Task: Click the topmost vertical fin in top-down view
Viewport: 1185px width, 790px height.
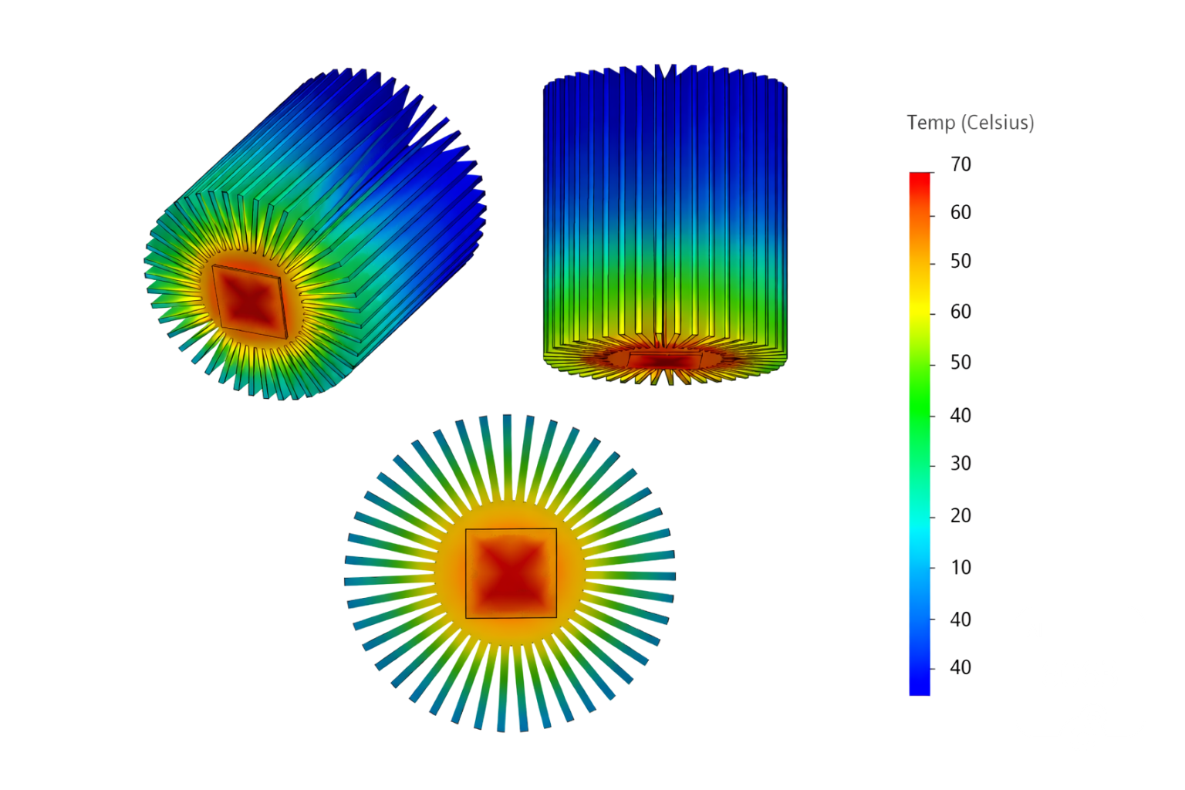Action: [x=507, y=436]
